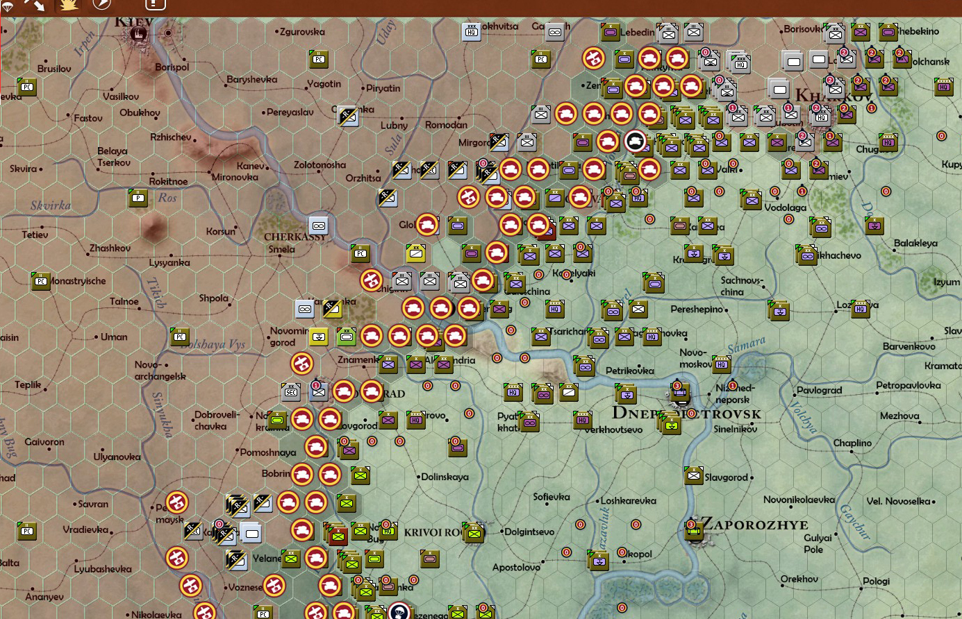Select the rail repair unit at Mirgorod
The image size is (962, 619).
pyautogui.click(x=499, y=142)
